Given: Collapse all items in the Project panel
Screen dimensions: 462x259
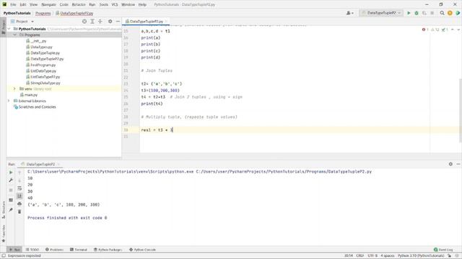Looking at the screenshot, I should (100, 22).
